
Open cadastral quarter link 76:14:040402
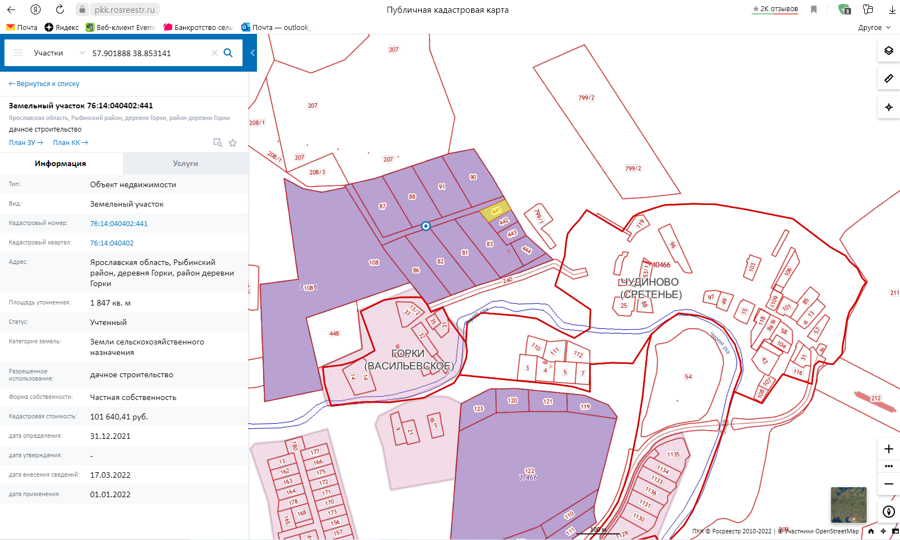[x=112, y=243]
